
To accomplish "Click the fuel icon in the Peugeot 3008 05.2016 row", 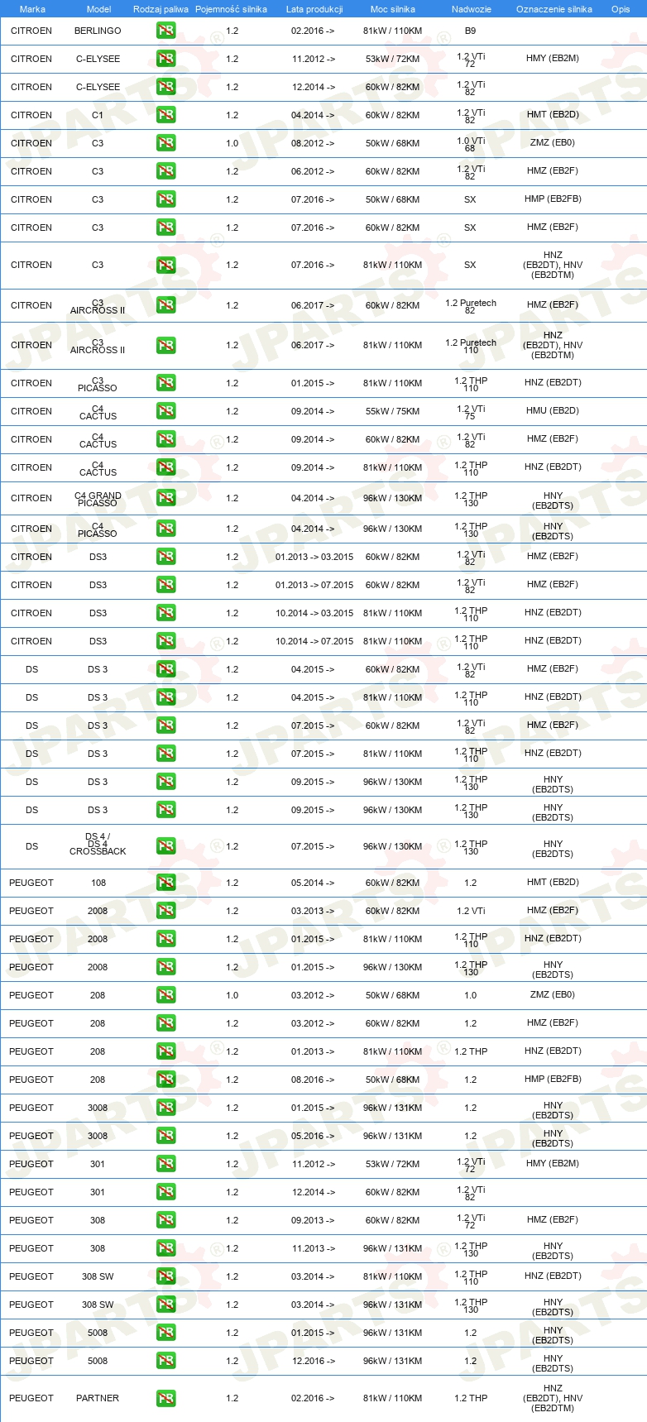I will tap(165, 1136).
